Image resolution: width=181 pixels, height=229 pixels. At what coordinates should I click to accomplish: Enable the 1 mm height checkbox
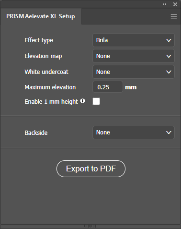pyautogui.click(x=96, y=101)
